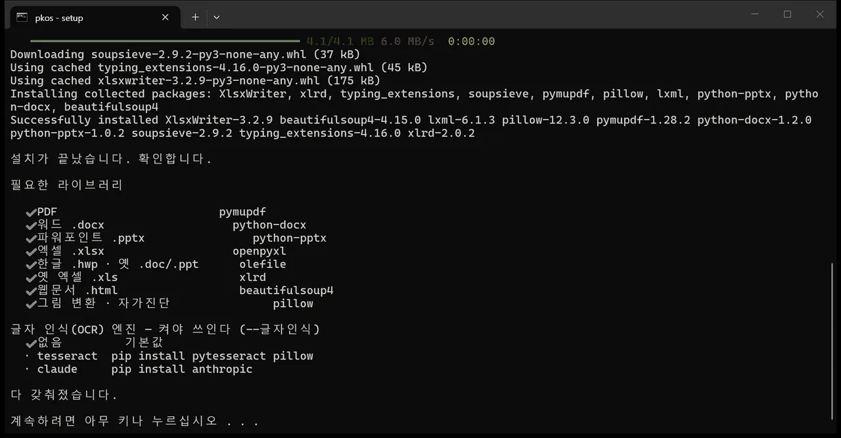Click the "필요한 라이브러리" heading
This screenshot has height=438, width=841.
tap(67, 185)
